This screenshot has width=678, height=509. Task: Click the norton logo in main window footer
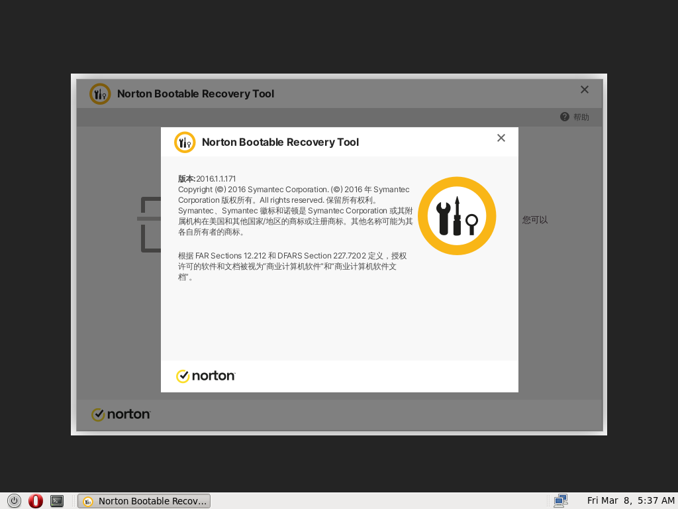[121, 414]
